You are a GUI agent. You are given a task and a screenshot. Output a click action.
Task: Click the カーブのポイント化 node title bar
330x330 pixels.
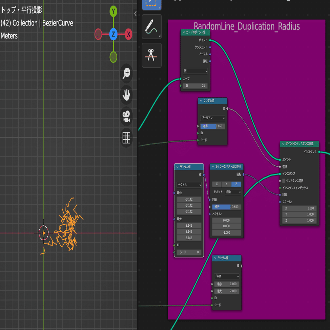(195, 33)
